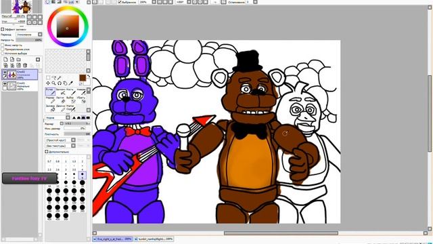Viewport: 433px width, 244px height.
Task: Enable selection source checkbox (Источник выбора)
Action: [x=3, y=53]
